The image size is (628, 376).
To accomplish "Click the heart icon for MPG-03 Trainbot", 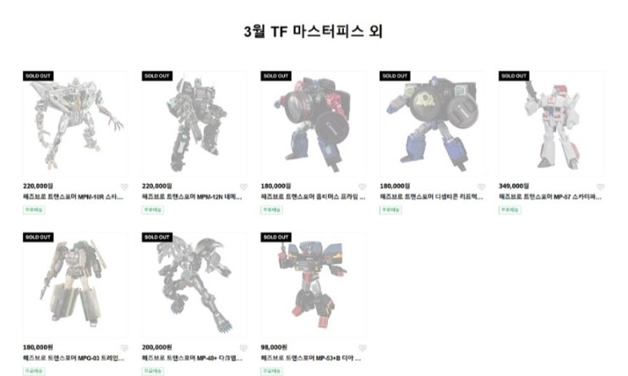I will click(x=124, y=348).
